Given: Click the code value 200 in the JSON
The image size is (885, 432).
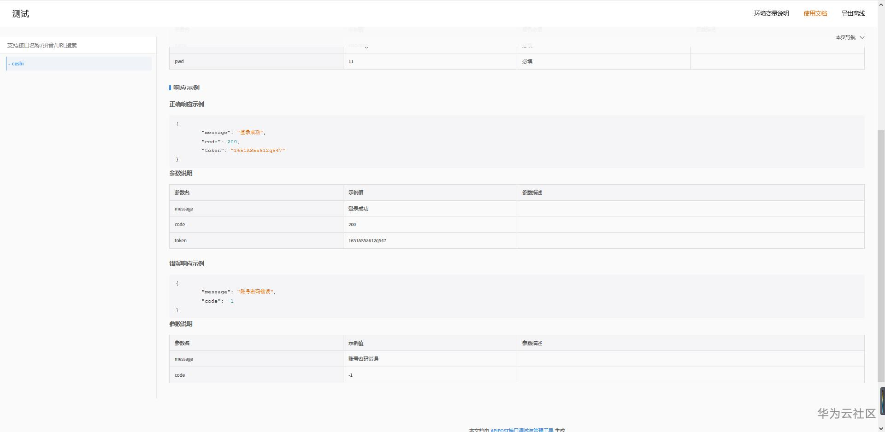Looking at the screenshot, I should point(232,142).
